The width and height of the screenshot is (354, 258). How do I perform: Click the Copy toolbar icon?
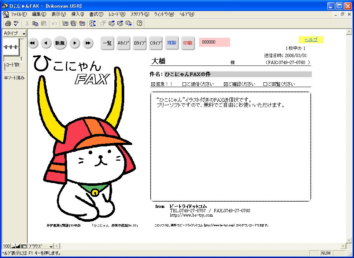(x=35, y=23)
